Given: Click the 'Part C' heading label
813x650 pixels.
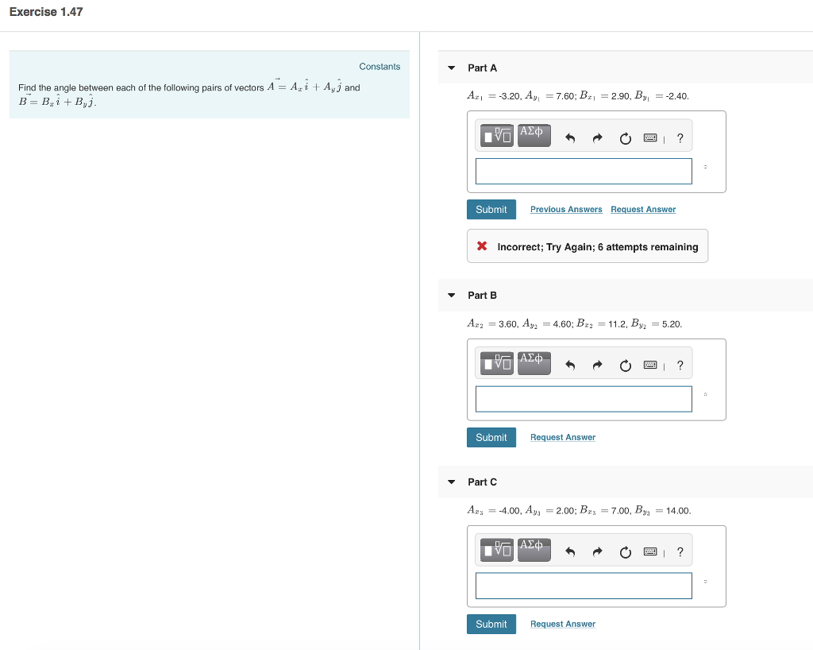Looking at the screenshot, I should (x=482, y=482).
